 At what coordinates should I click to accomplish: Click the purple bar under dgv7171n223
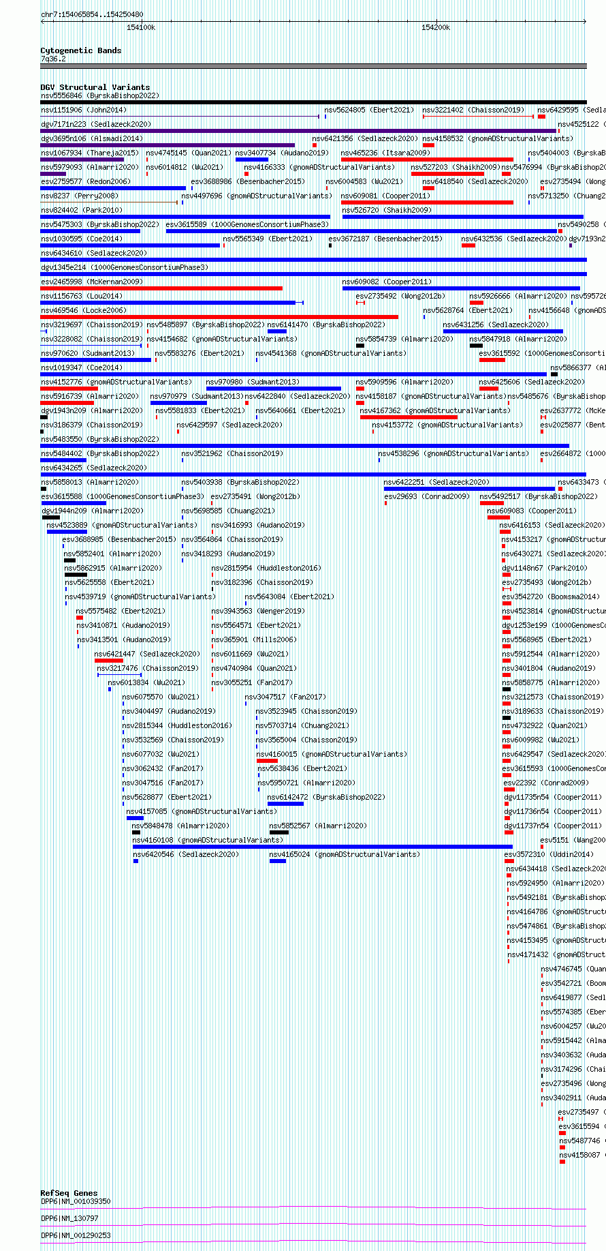[x=298, y=131]
